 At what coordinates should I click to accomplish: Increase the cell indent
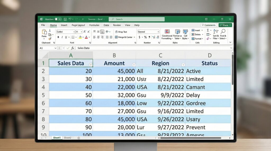click(x=111, y=37)
